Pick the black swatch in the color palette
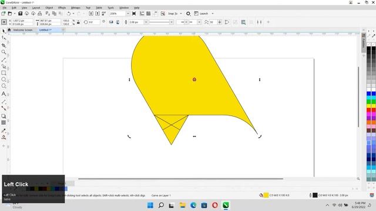 pos(369,49)
